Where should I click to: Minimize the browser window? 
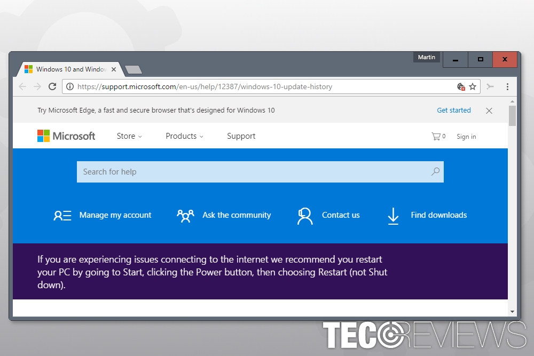point(456,60)
